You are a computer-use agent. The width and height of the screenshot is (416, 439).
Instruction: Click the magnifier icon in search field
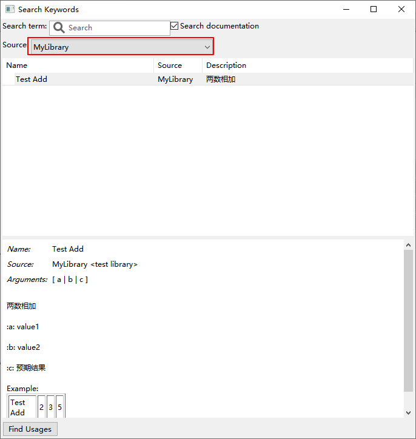coord(59,28)
